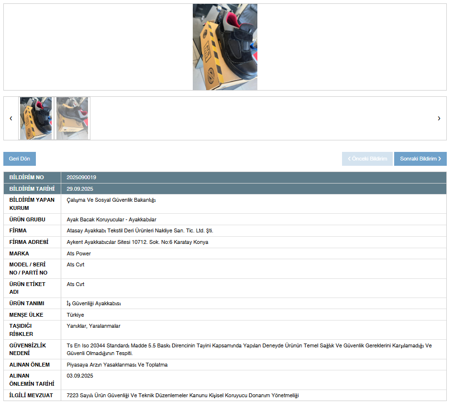
Task: Click the ALINAN ÖNLEM label
Action: tap(30, 365)
